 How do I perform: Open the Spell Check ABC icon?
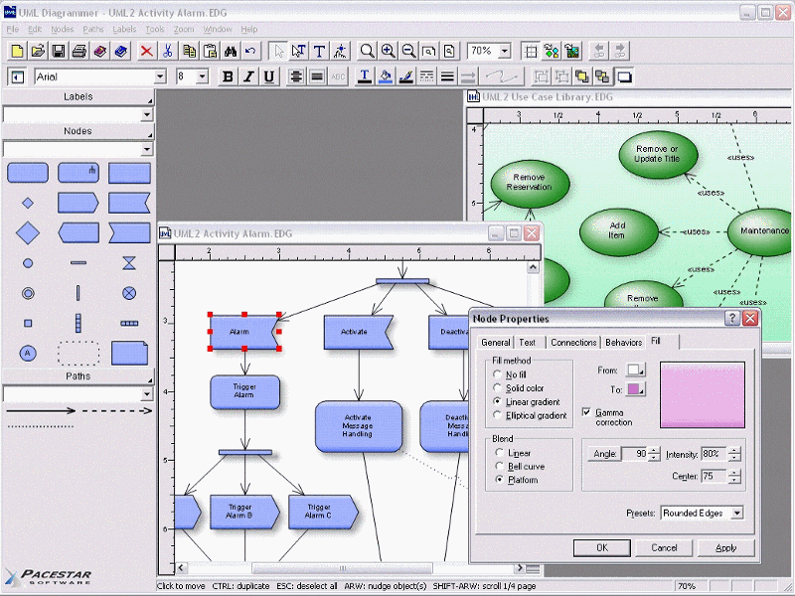coord(337,76)
